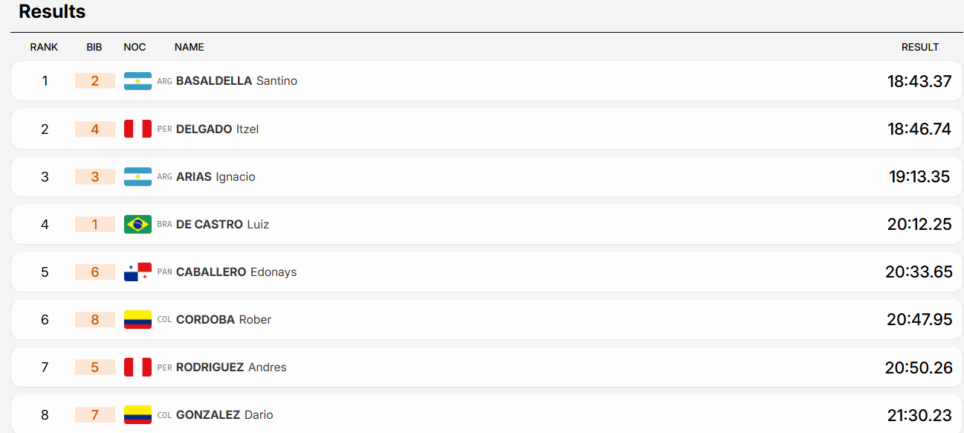Click Argentina flag beside ARIAS Ignacio

coord(138,176)
